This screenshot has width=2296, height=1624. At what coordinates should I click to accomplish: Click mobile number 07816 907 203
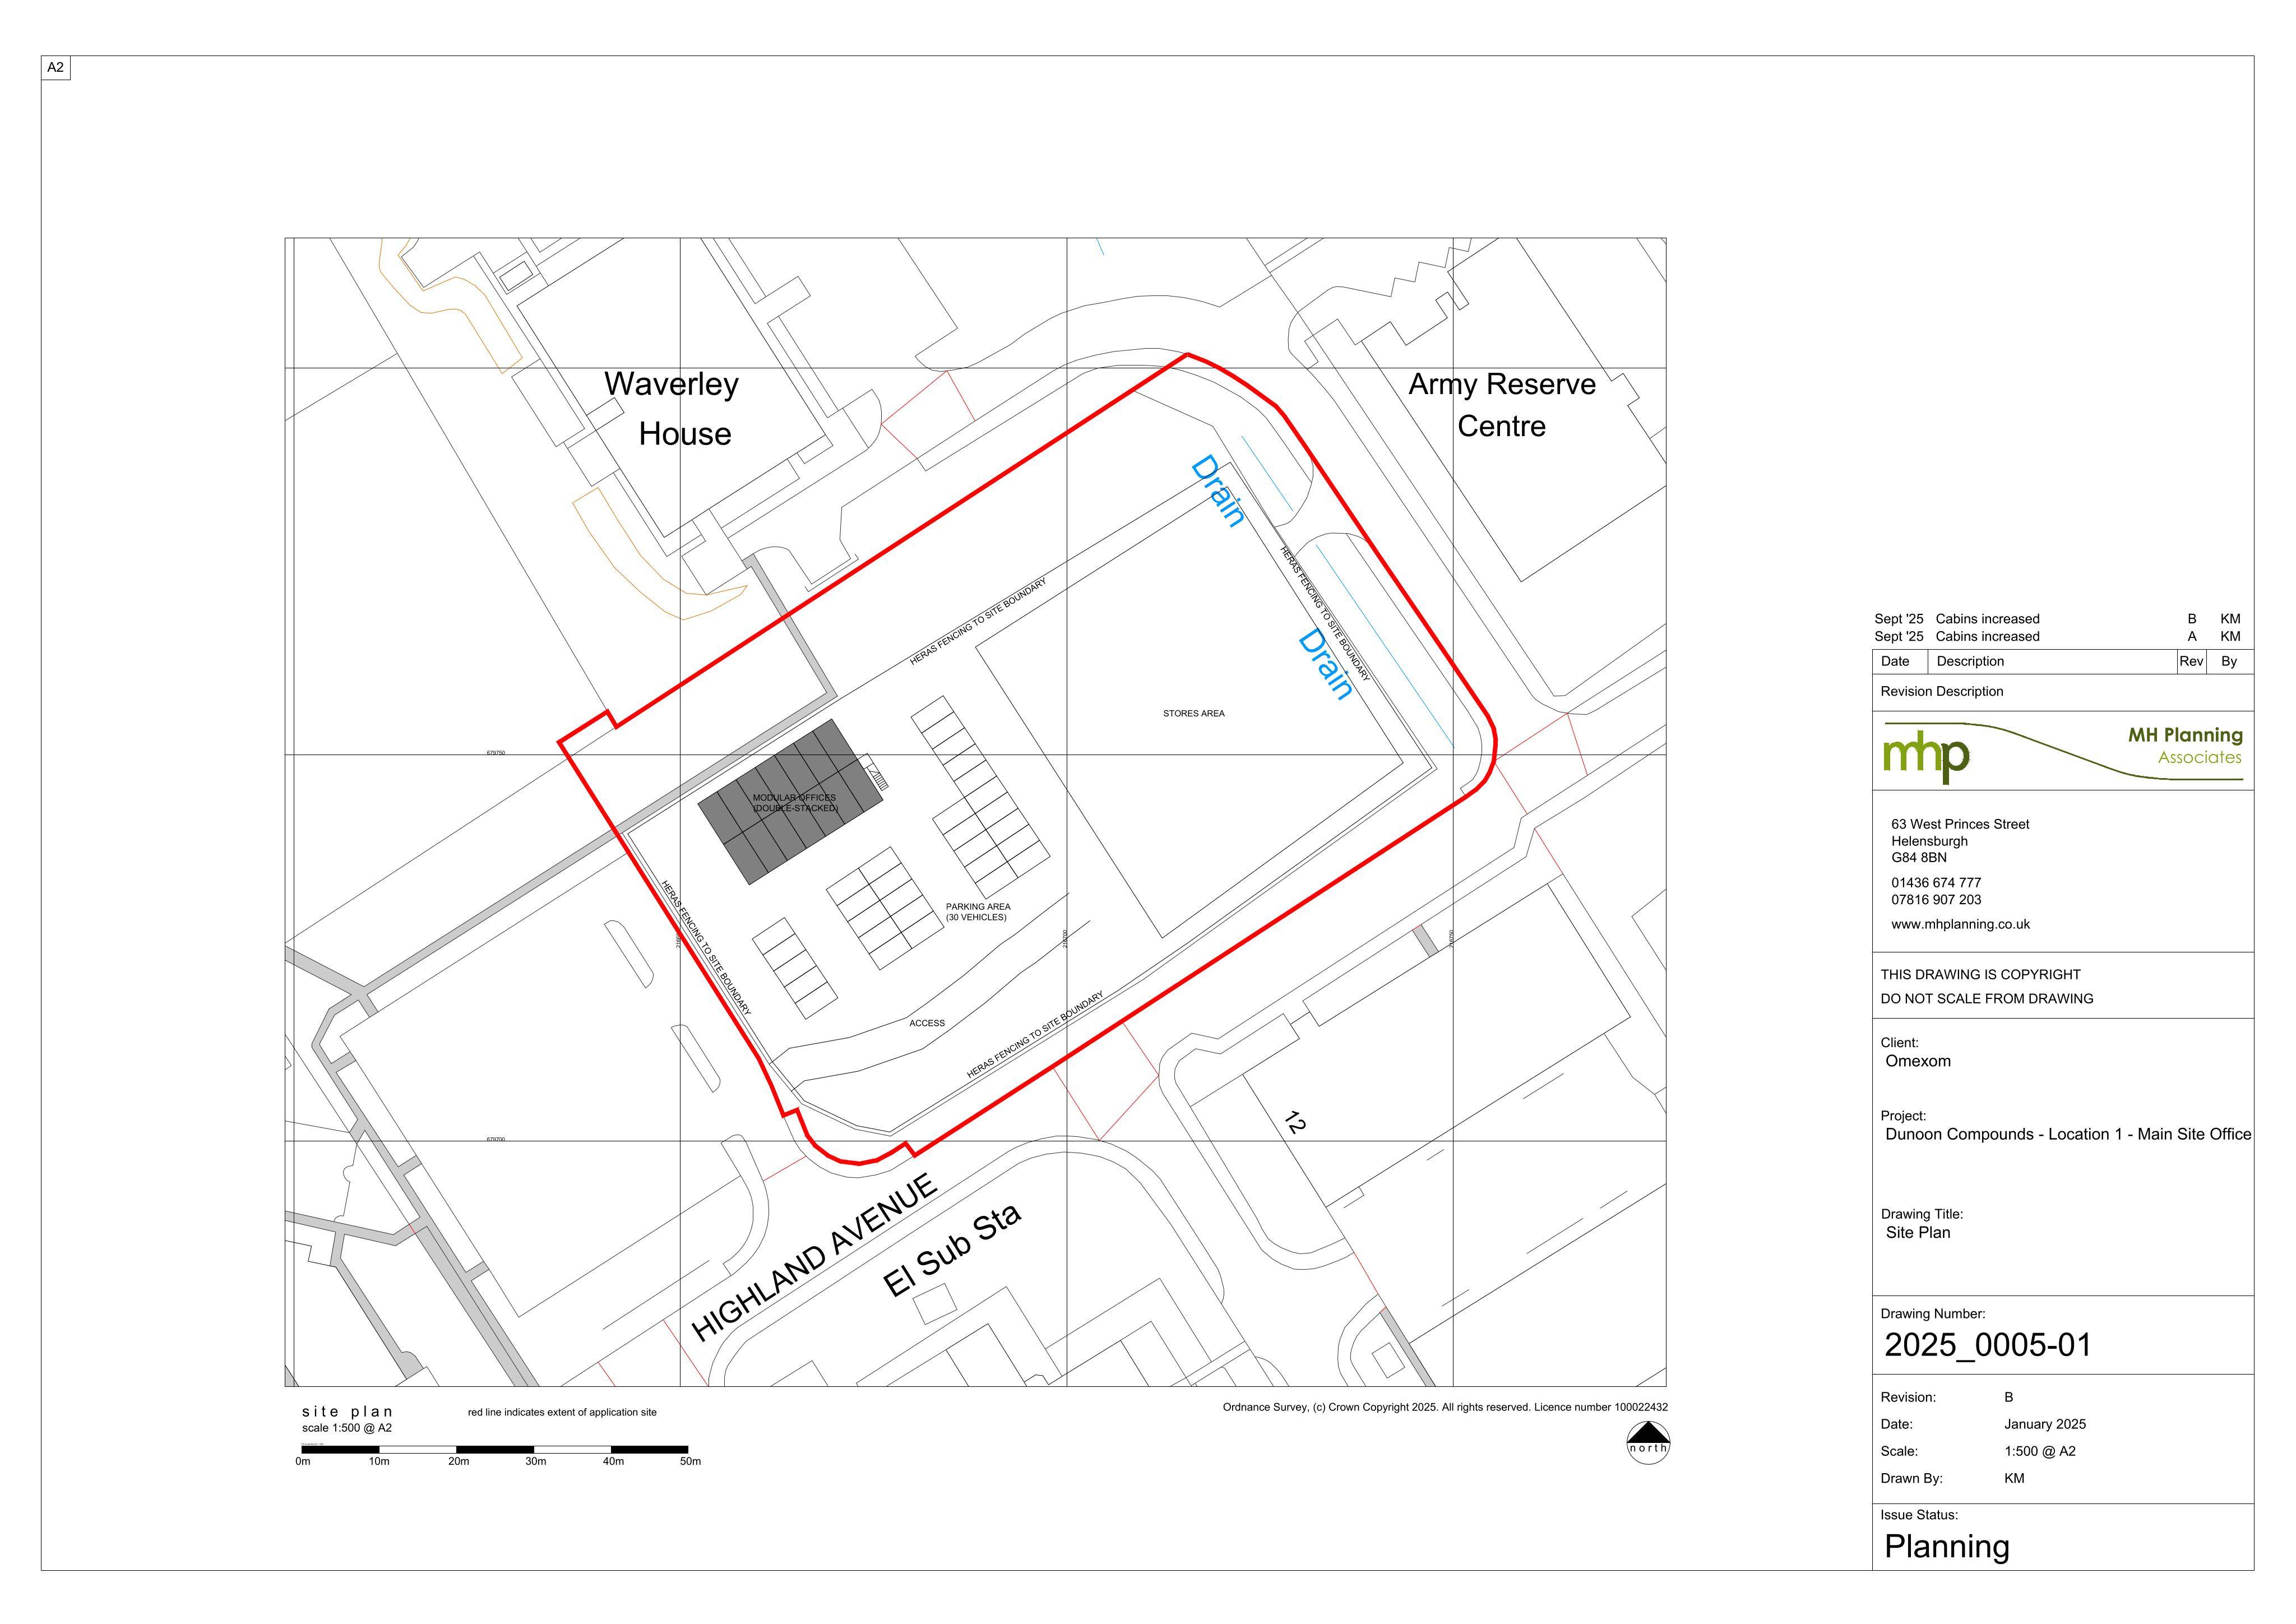(x=1936, y=900)
